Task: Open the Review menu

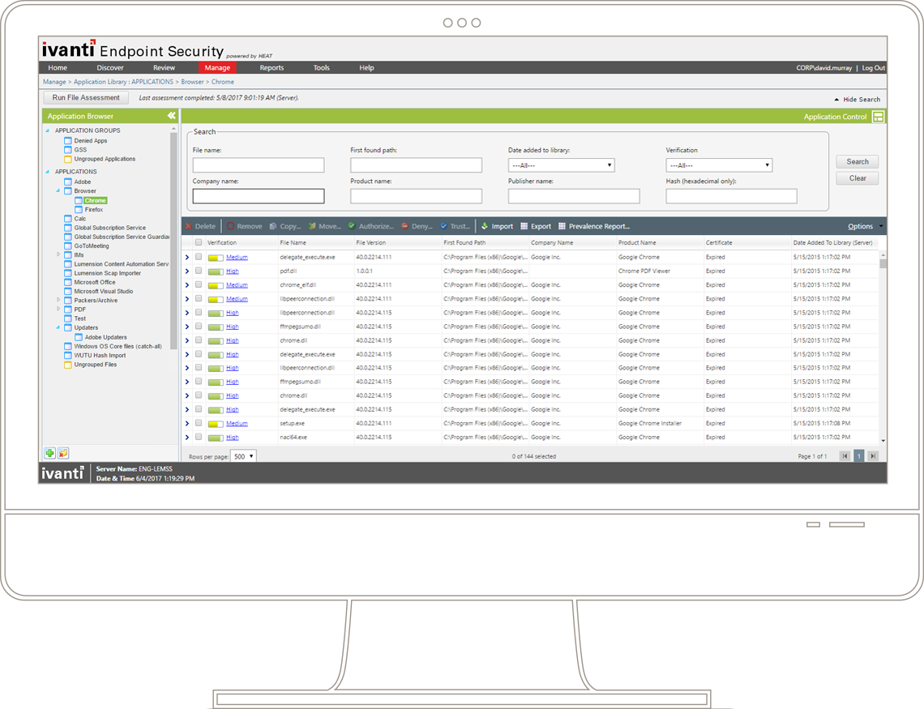Action: pyautogui.click(x=164, y=68)
